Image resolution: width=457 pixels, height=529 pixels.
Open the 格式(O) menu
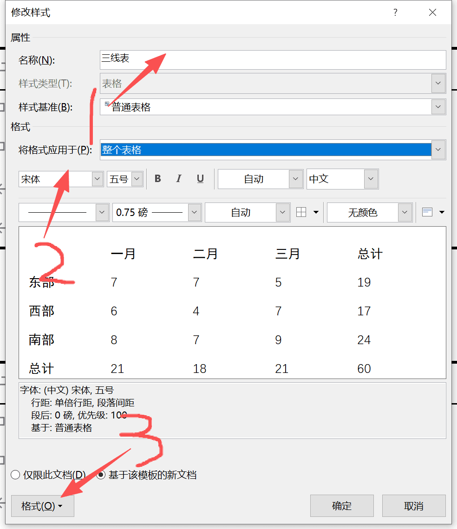42,506
